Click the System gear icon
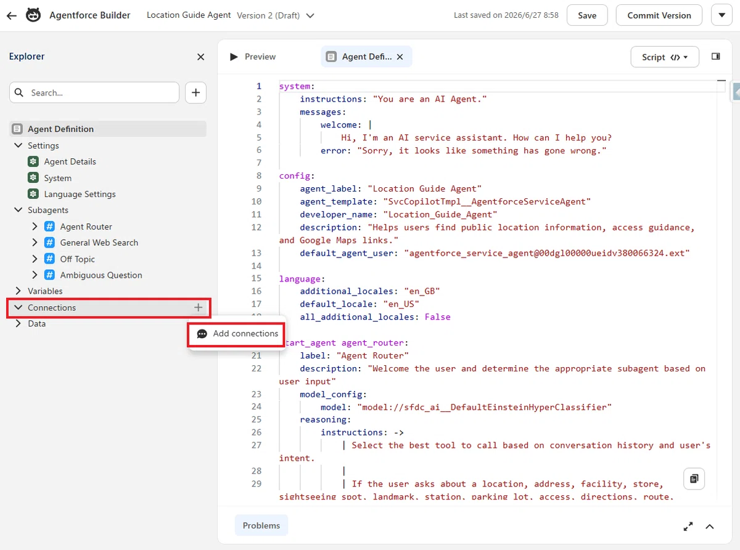This screenshot has height=550, width=740. click(33, 178)
